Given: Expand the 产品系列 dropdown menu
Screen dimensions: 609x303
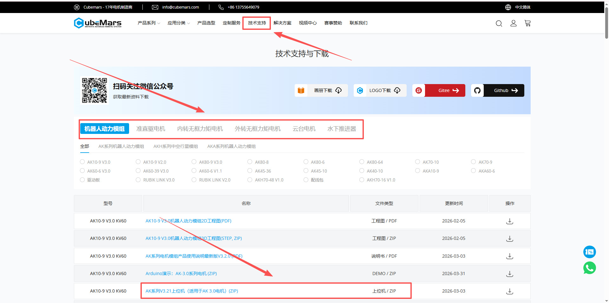Looking at the screenshot, I should click(149, 23).
